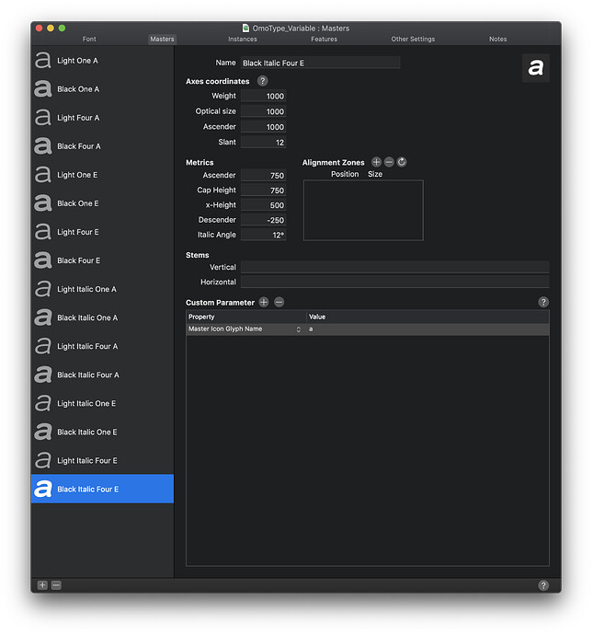Select the Black One A master

click(102, 89)
